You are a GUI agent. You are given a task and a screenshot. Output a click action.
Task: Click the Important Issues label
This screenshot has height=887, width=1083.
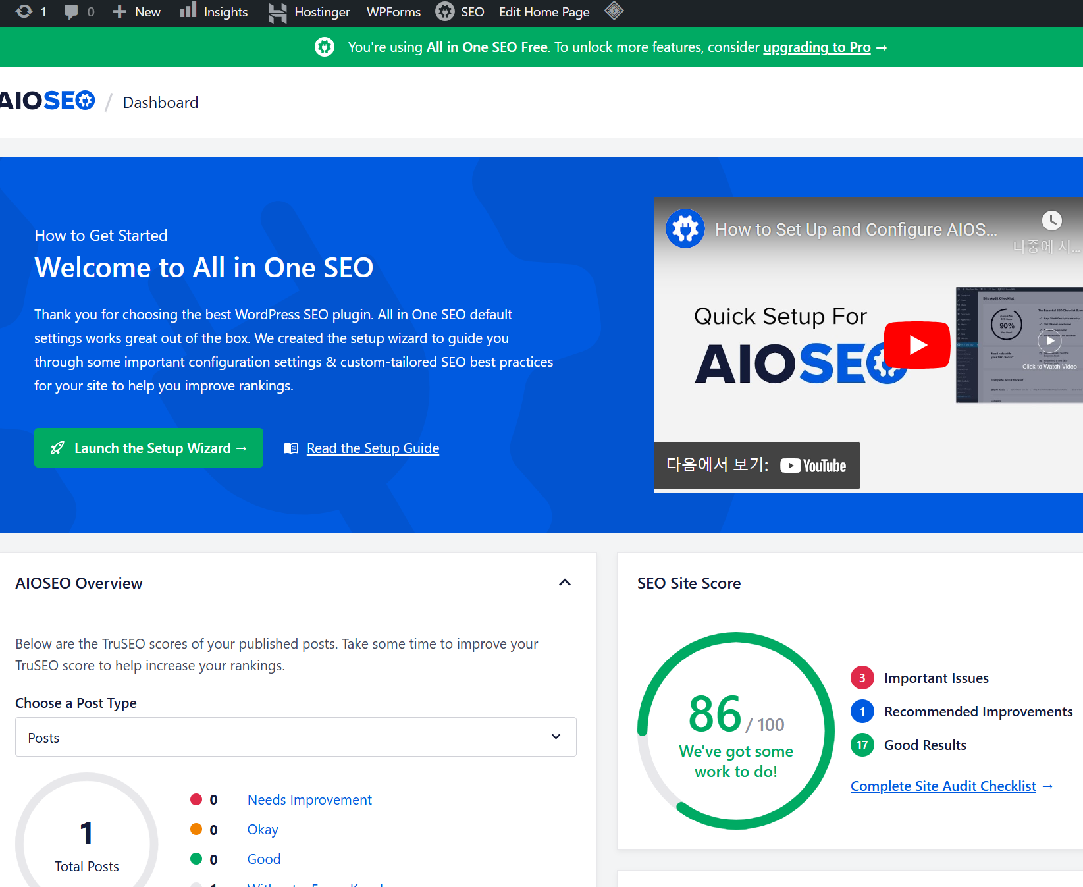click(x=936, y=678)
